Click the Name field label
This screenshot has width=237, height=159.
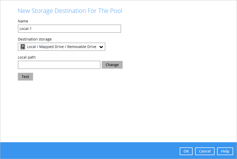[x=23, y=21]
